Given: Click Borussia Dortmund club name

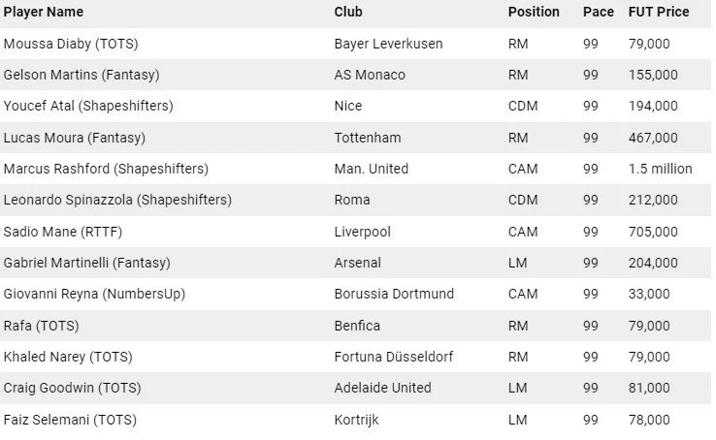Looking at the screenshot, I should (393, 294).
